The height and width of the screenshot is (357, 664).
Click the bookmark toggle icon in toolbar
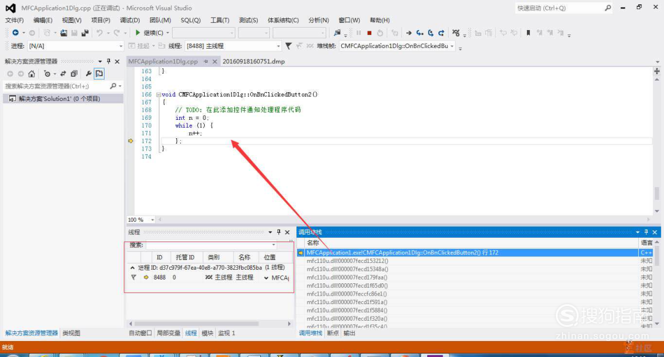(x=528, y=33)
